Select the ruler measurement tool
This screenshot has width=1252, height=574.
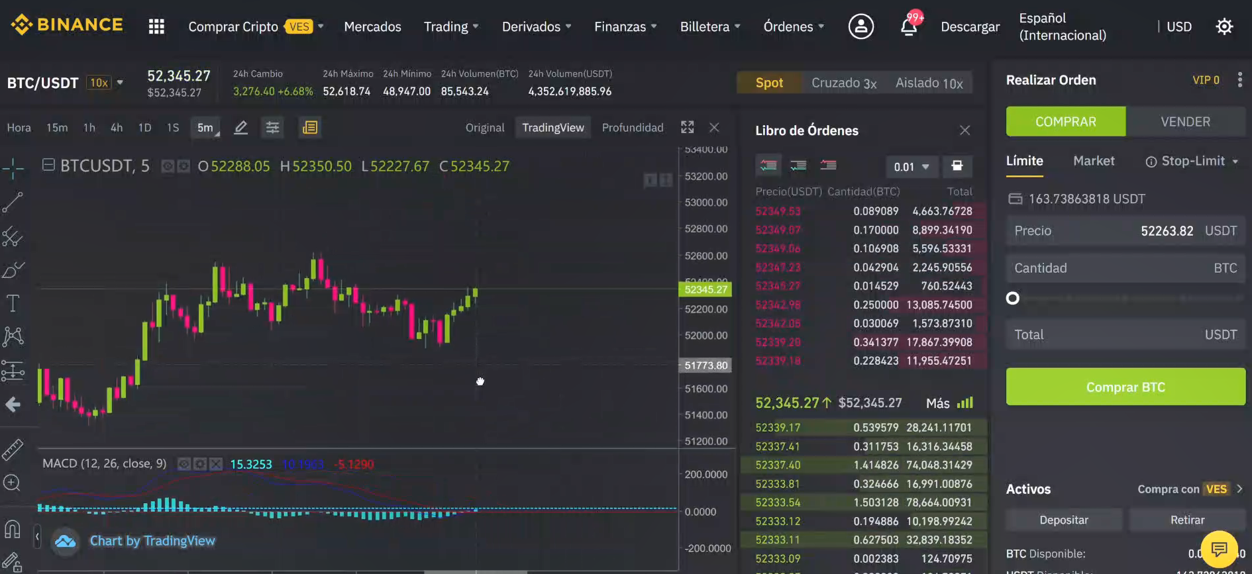tap(13, 450)
